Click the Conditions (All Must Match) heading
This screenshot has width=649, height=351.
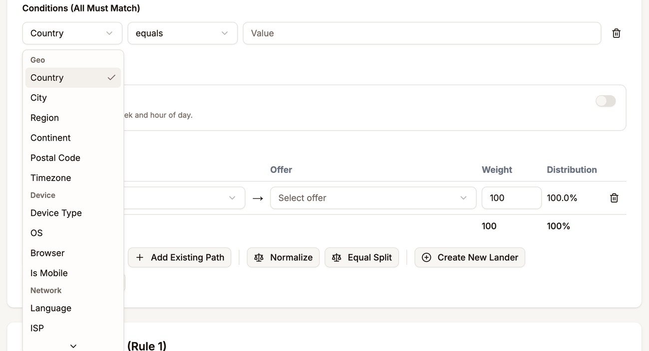click(x=81, y=8)
